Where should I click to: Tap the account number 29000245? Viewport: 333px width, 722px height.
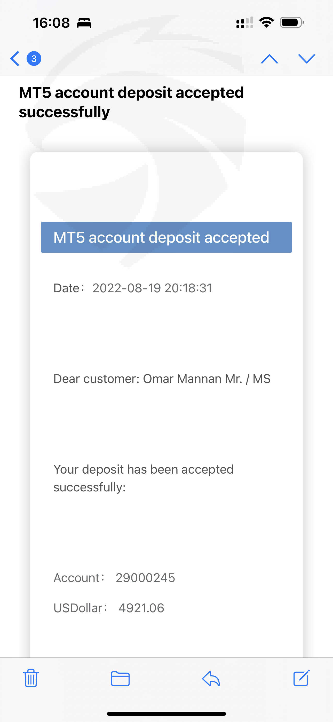[145, 578]
